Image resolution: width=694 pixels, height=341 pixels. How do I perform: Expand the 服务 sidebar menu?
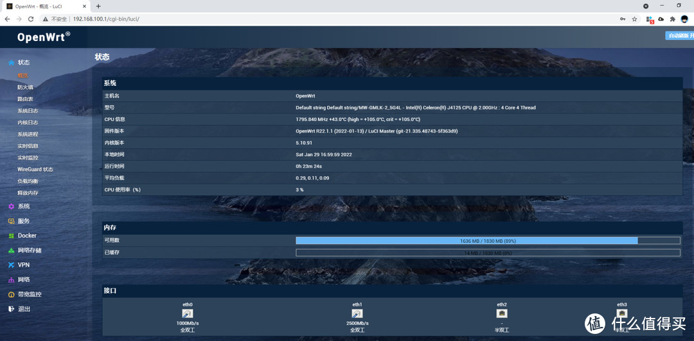point(24,221)
